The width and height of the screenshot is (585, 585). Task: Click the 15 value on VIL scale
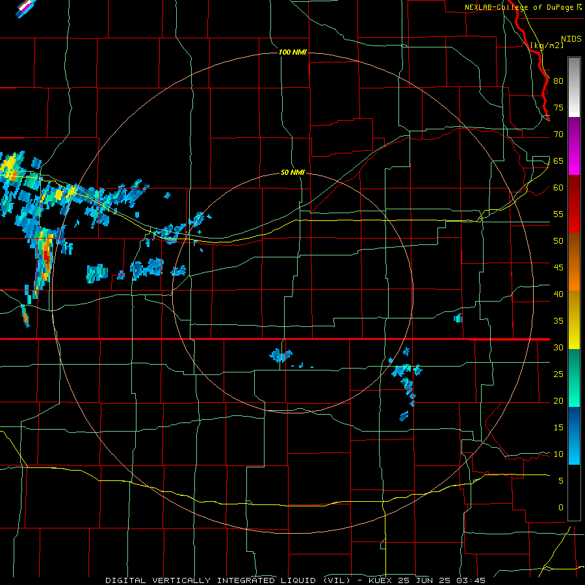[x=558, y=428]
